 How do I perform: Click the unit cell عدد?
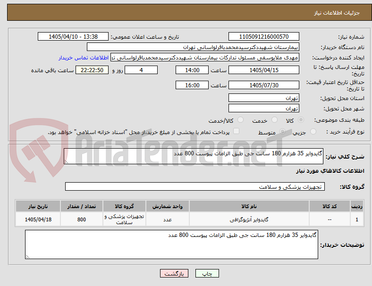coord(168,219)
